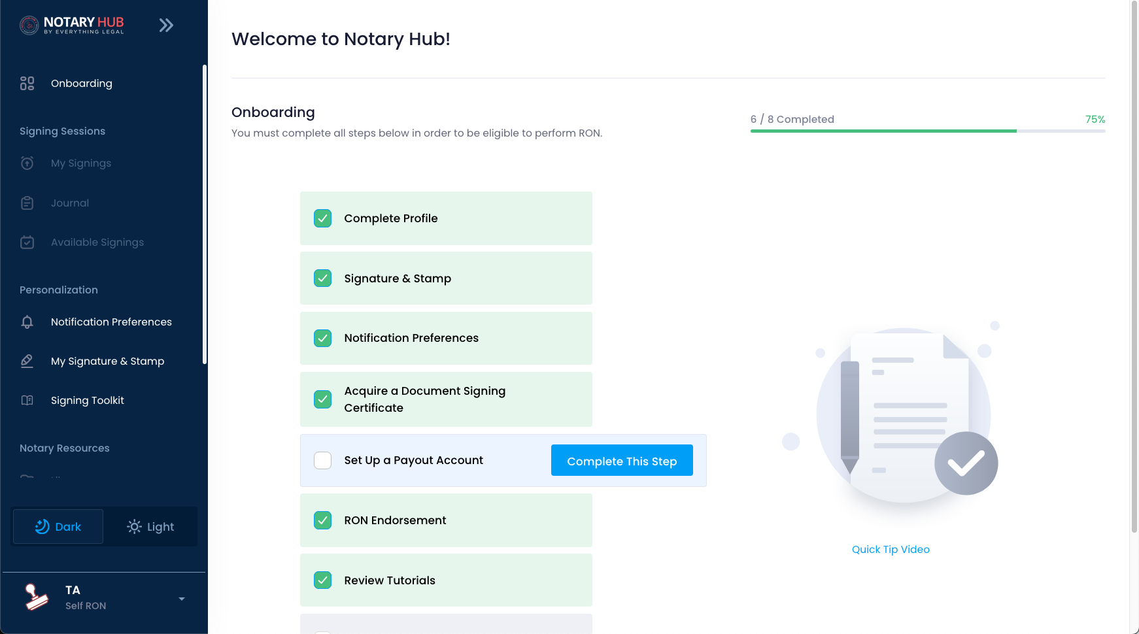Click the Self RON account label
This screenshot has width=1139, height=634.
click(86, 606)
